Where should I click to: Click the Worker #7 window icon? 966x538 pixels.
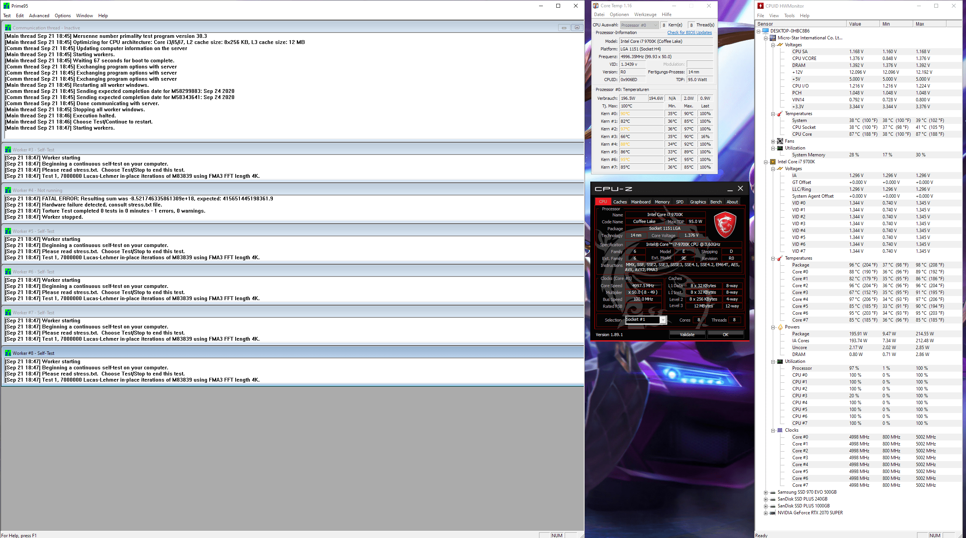(8, 312)
